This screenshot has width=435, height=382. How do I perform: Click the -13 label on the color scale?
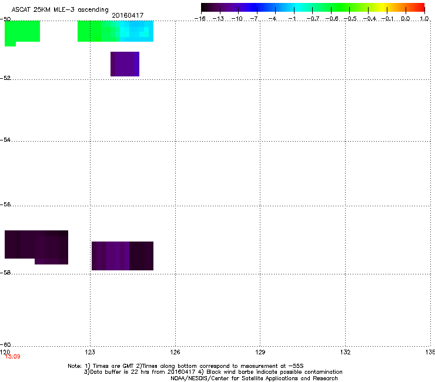click(218, 19)
